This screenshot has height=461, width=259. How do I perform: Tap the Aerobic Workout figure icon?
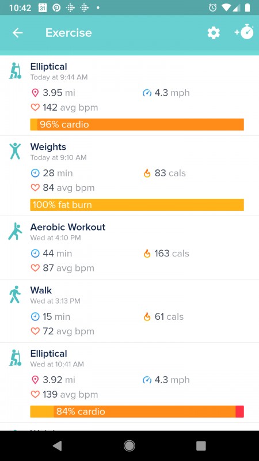(x=15, y=232)
